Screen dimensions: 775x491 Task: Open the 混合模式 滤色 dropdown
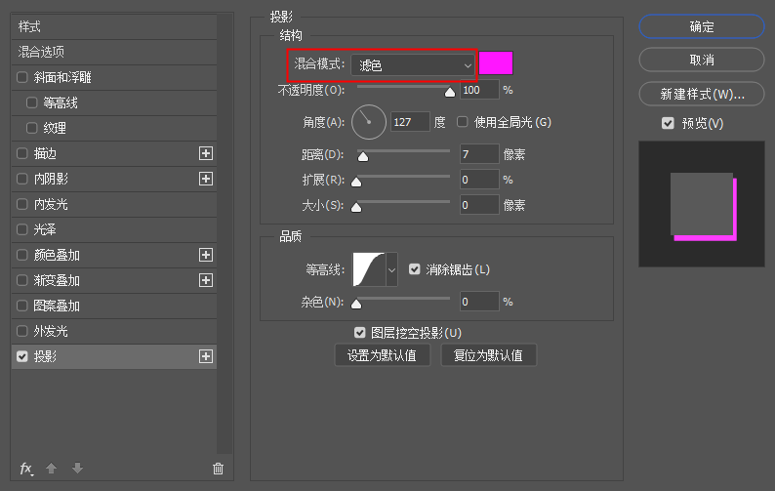coord(413,64)
